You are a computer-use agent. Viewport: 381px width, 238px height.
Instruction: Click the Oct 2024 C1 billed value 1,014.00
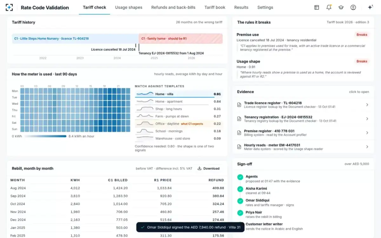click(x=120, y=204)
